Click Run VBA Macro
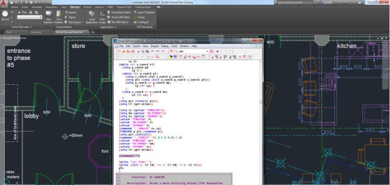 point(118,22)
